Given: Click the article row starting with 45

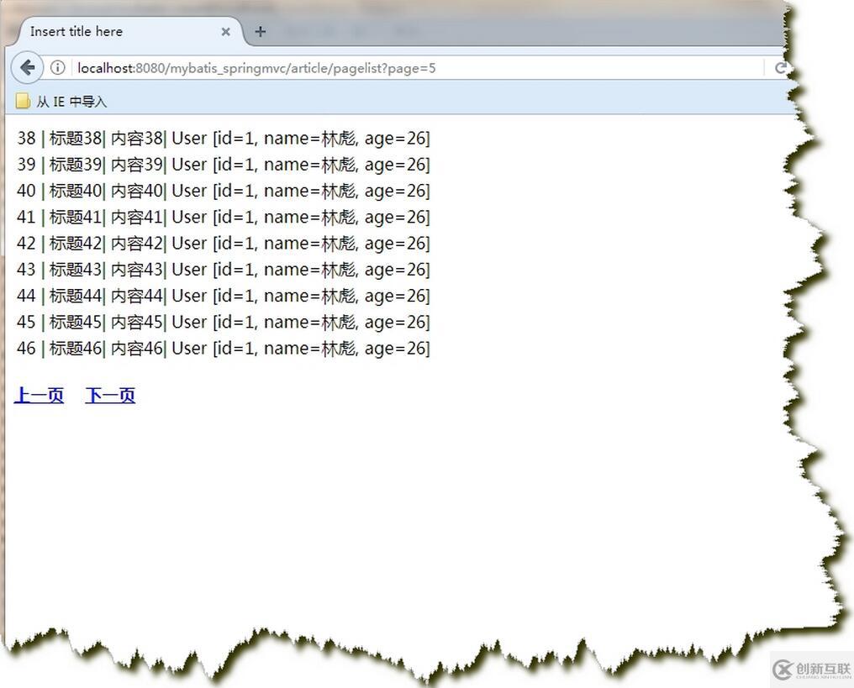Looking at the screenshot, I should pos(223,322).
